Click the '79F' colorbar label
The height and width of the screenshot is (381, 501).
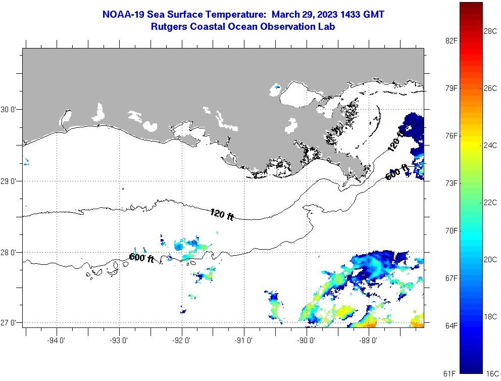[451, 88]
